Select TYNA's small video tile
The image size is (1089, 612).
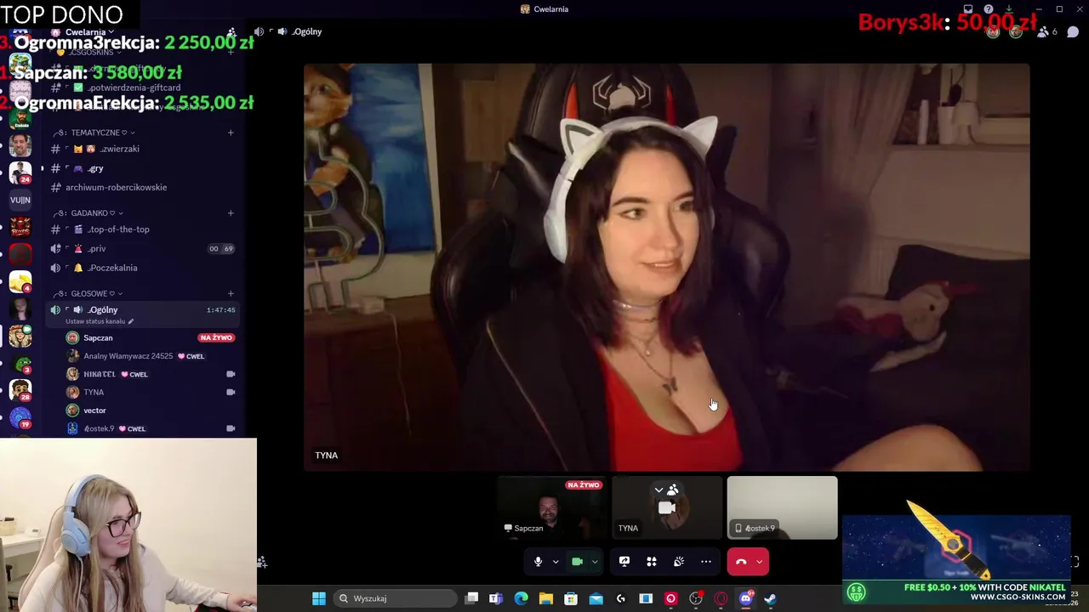pyautogui.click(x=667, y=507)
